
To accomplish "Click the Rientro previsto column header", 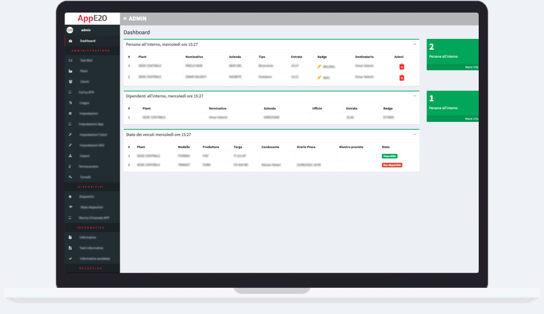I will [x=351, y=147].
